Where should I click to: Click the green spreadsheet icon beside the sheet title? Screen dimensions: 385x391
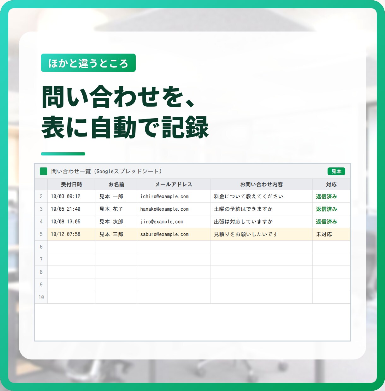44,171
